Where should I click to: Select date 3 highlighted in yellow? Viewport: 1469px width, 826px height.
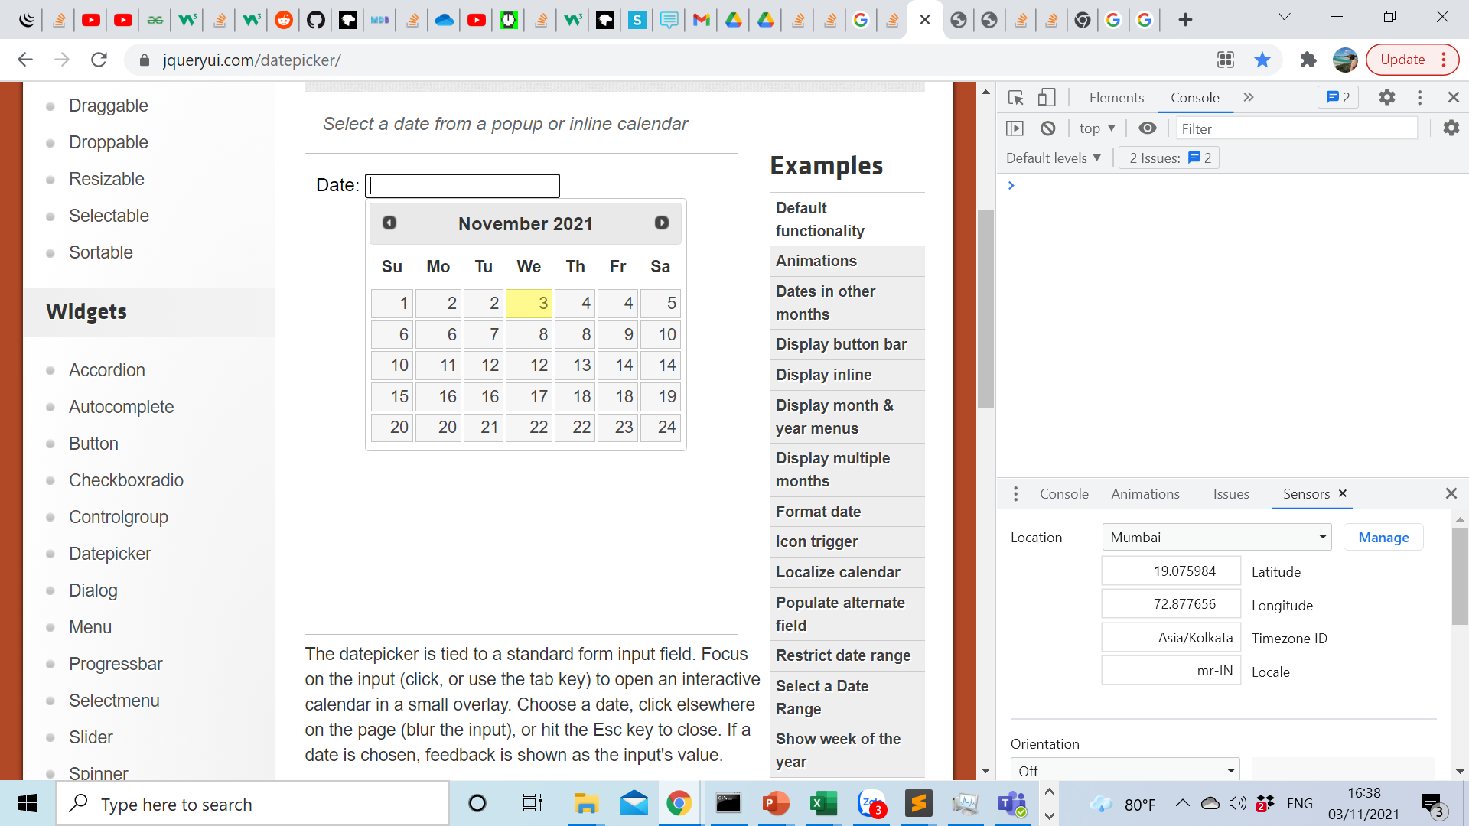[x=529, y=303]
